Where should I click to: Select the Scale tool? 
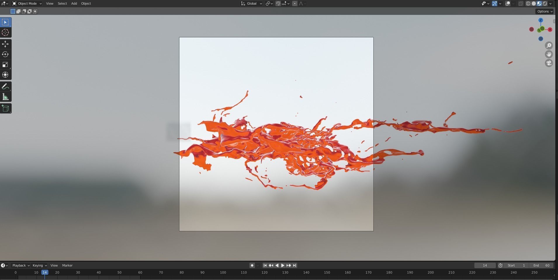5,64
